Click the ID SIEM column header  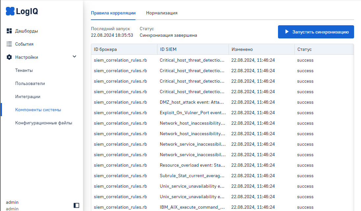168,49
